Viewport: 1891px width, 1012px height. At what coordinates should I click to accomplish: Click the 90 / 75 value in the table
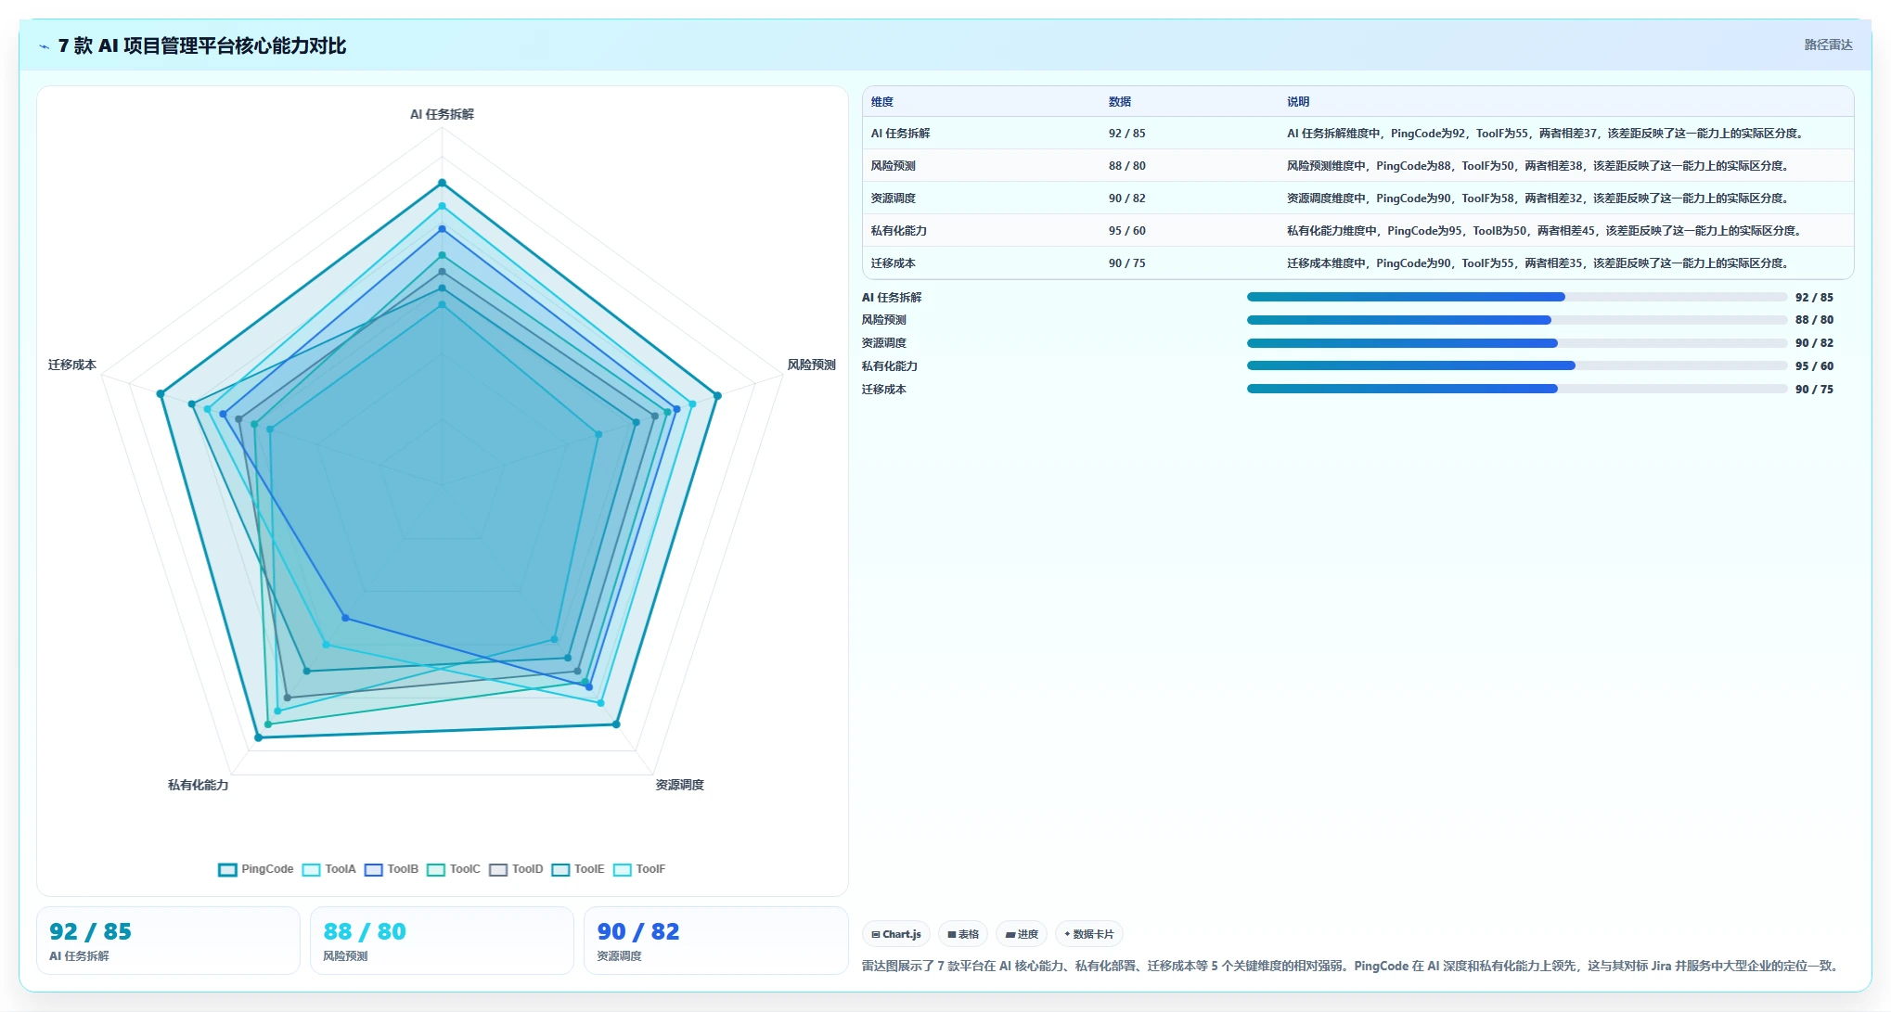(x=1126, y=263)
